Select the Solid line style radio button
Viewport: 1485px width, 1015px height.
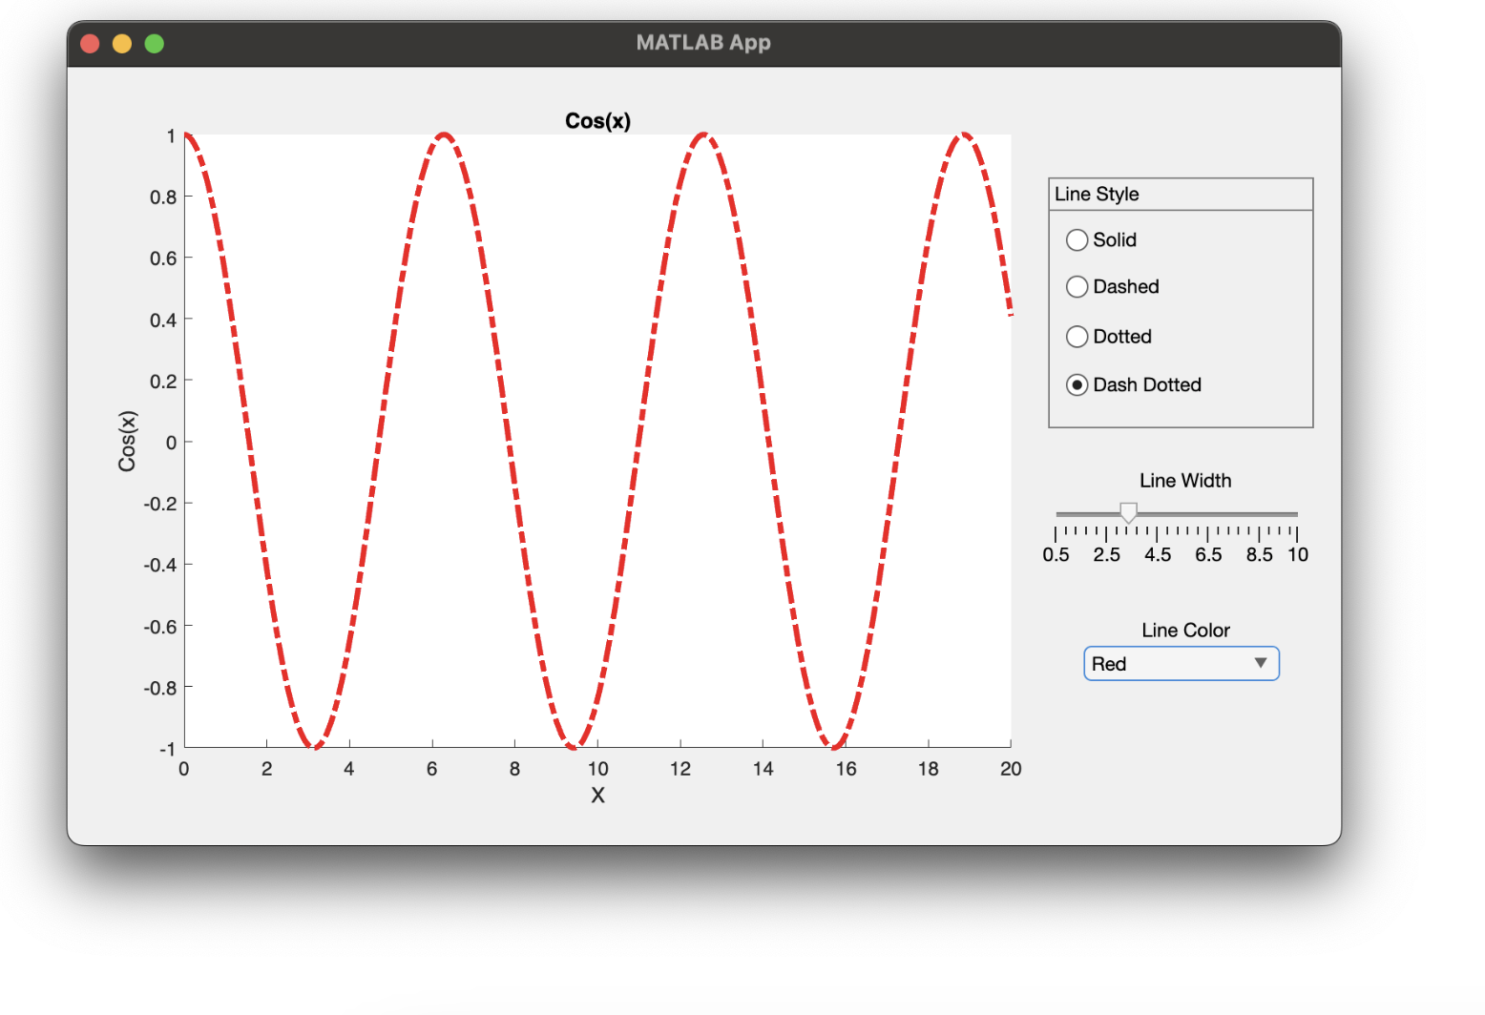click(x=1077, y=239)
